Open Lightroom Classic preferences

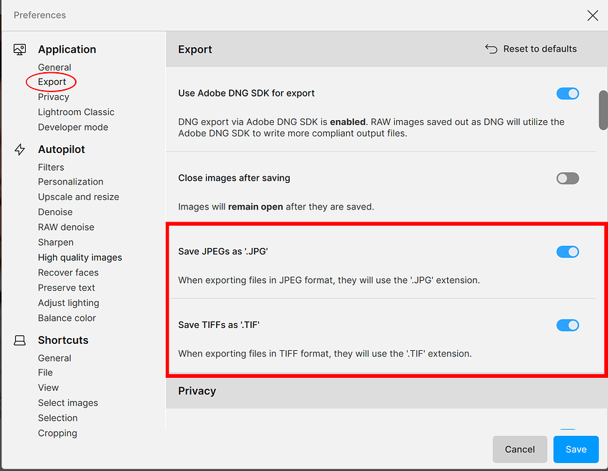(x=76, y=112)
